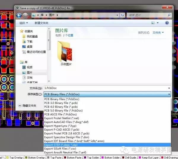Select Downloads (下载) in the sidebar
This screenshot has width=178, height=159.
point(29,41)
